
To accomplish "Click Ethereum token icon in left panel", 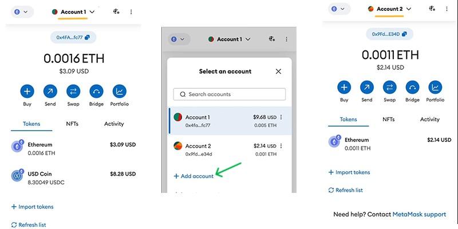I will tap(17, 146).
